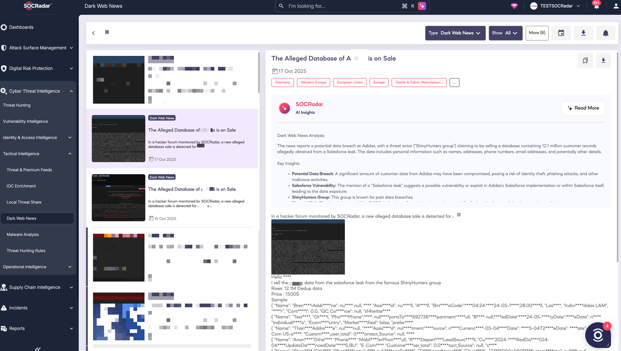
Task: Click the article detail scrollbar
Action: (x=617, y=157)
